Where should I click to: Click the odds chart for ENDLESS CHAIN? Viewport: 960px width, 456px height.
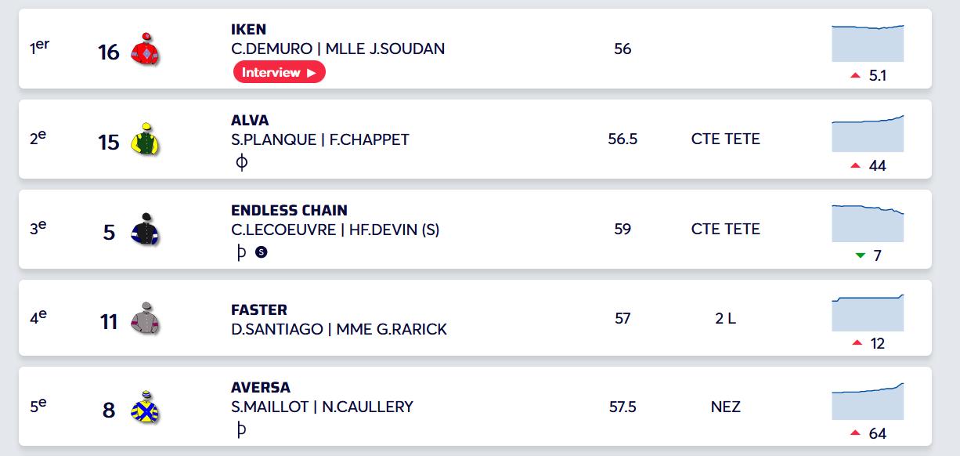pos(868,223)
